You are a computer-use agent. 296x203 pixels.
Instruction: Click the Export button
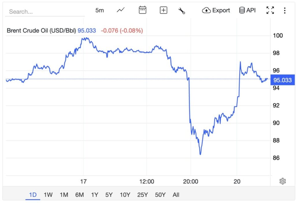click(x=216, y=10)
